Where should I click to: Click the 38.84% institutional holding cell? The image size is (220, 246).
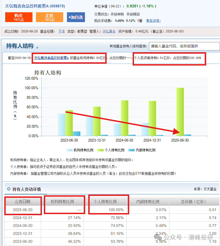(62, 233)
